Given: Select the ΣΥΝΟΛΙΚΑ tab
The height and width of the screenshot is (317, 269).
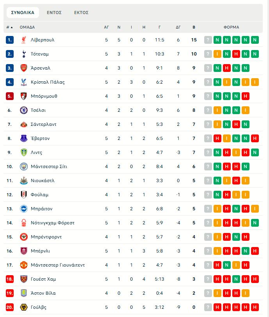Looking at the screenshot, I should point(23,13).
